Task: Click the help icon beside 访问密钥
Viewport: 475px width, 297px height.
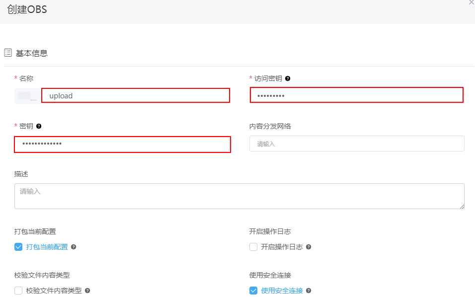Action: (x=288, y=78)
